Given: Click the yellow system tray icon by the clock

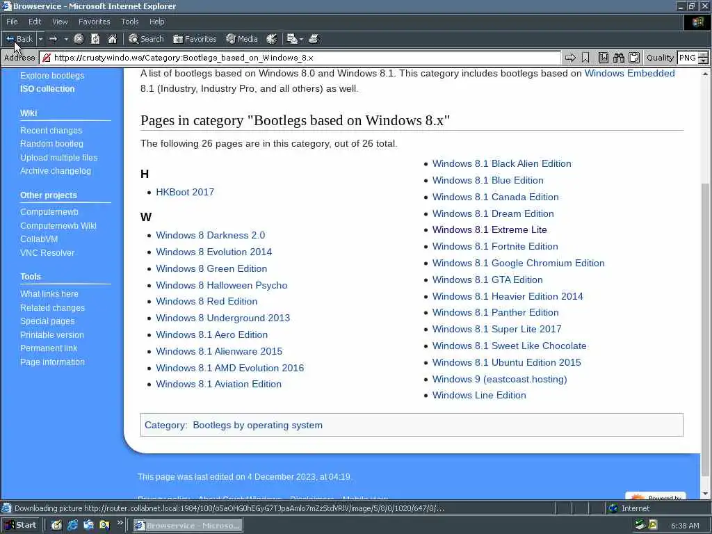Looking at the screenshot, I should click(x=653, y=525).
